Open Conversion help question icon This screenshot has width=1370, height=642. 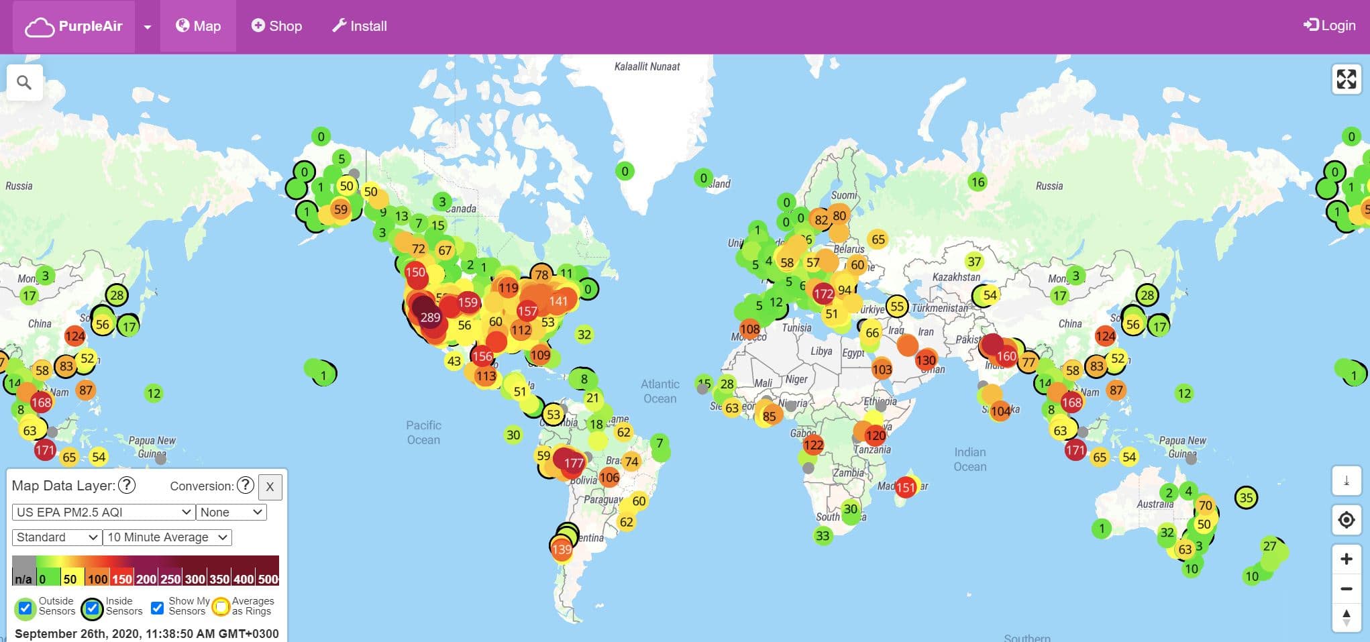tap(246, 485)
